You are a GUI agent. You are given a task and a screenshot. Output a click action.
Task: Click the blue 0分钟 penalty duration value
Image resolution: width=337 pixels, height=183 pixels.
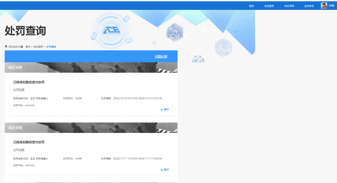[79, 98]
